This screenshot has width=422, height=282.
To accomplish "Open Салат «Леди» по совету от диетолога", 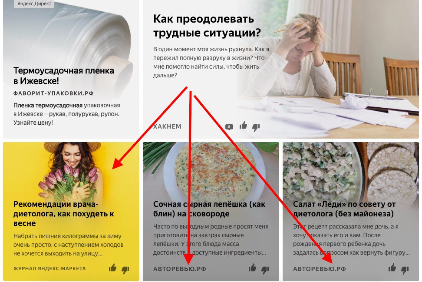I will (344, 209).
